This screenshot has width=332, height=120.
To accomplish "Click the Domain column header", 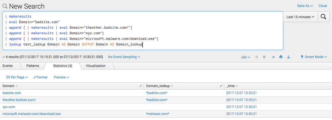I will (72, 86).
